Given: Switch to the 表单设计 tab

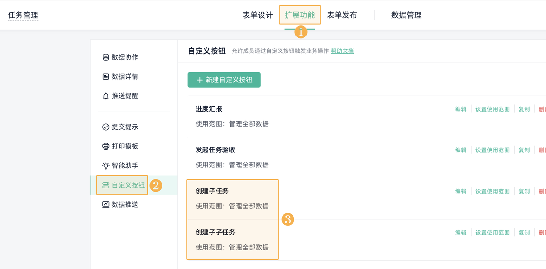Looking at the screenshot, I should tap(258, 15).
